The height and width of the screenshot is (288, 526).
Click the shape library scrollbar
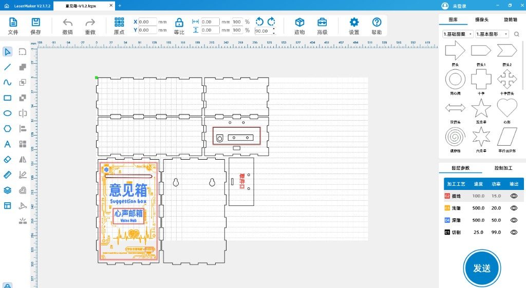(x=522, y=65)
